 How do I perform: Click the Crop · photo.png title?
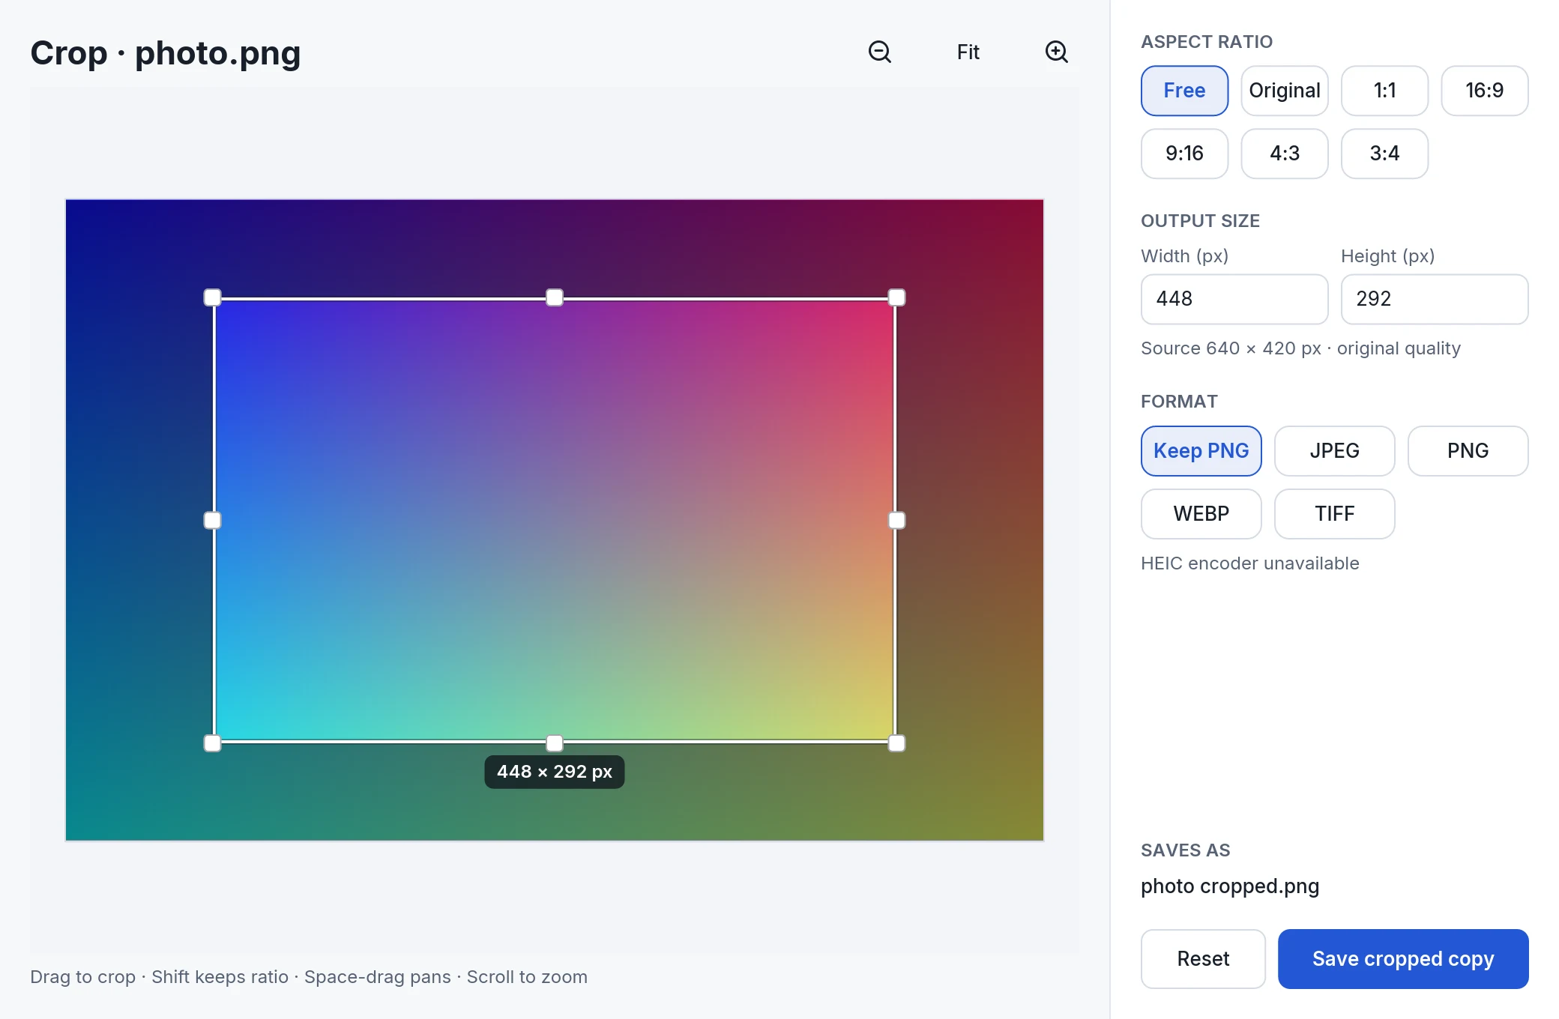coord(166,53)
